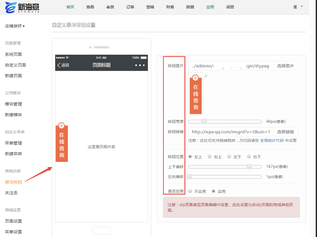Click the uploaded 在线咨询 button image thumbnail
Viewport: 317px width, 237px height.
[196, 95]
